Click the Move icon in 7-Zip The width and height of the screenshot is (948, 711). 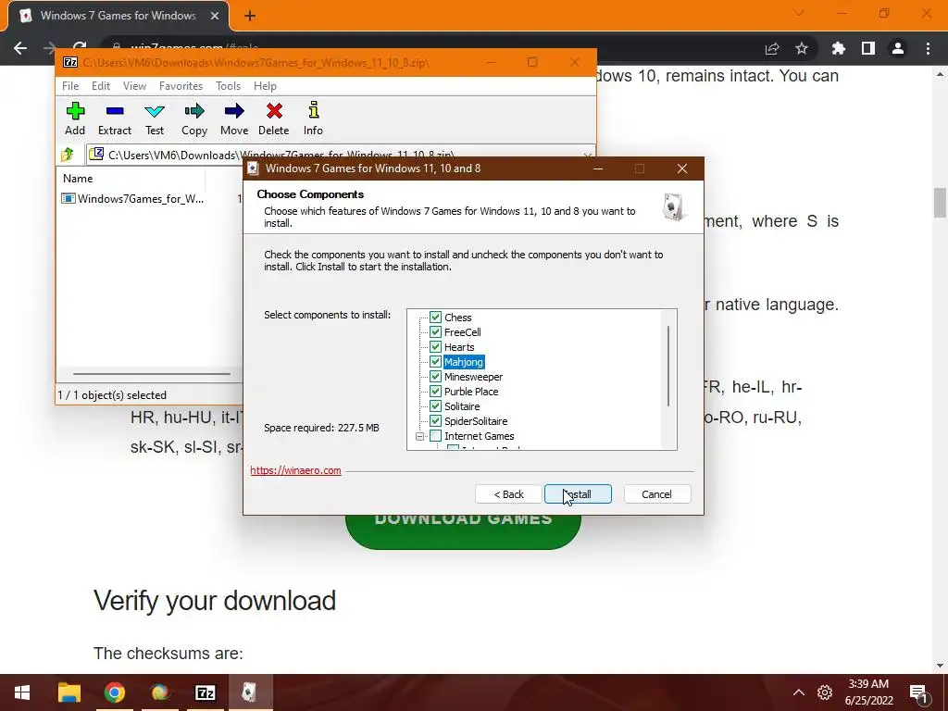pyautogui.click(x=234, y=118)
